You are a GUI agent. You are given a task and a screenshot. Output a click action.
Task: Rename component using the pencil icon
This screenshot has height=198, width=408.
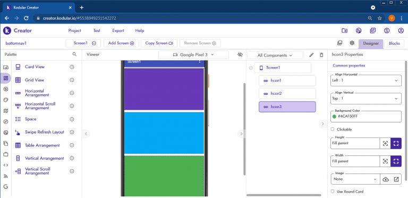pyautogui.click(x=311, y=55)
